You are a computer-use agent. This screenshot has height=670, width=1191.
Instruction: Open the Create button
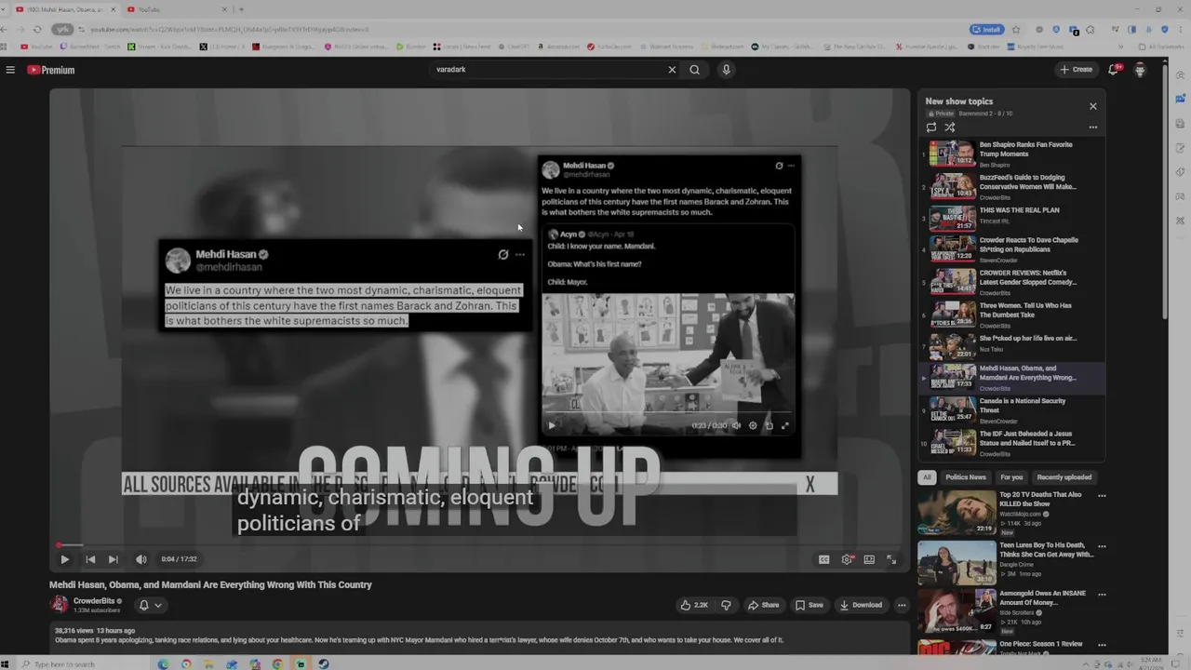(x=1076, y=70)
